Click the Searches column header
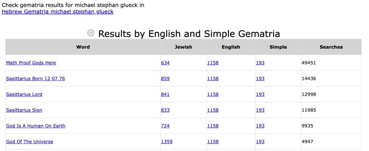This screenshot has height=151, width=369. point(331,47)
